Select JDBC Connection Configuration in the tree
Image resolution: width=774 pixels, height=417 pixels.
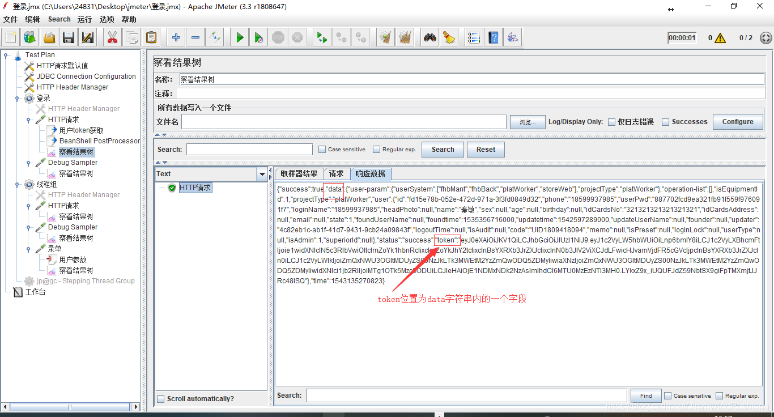click(x=86, y=76)
